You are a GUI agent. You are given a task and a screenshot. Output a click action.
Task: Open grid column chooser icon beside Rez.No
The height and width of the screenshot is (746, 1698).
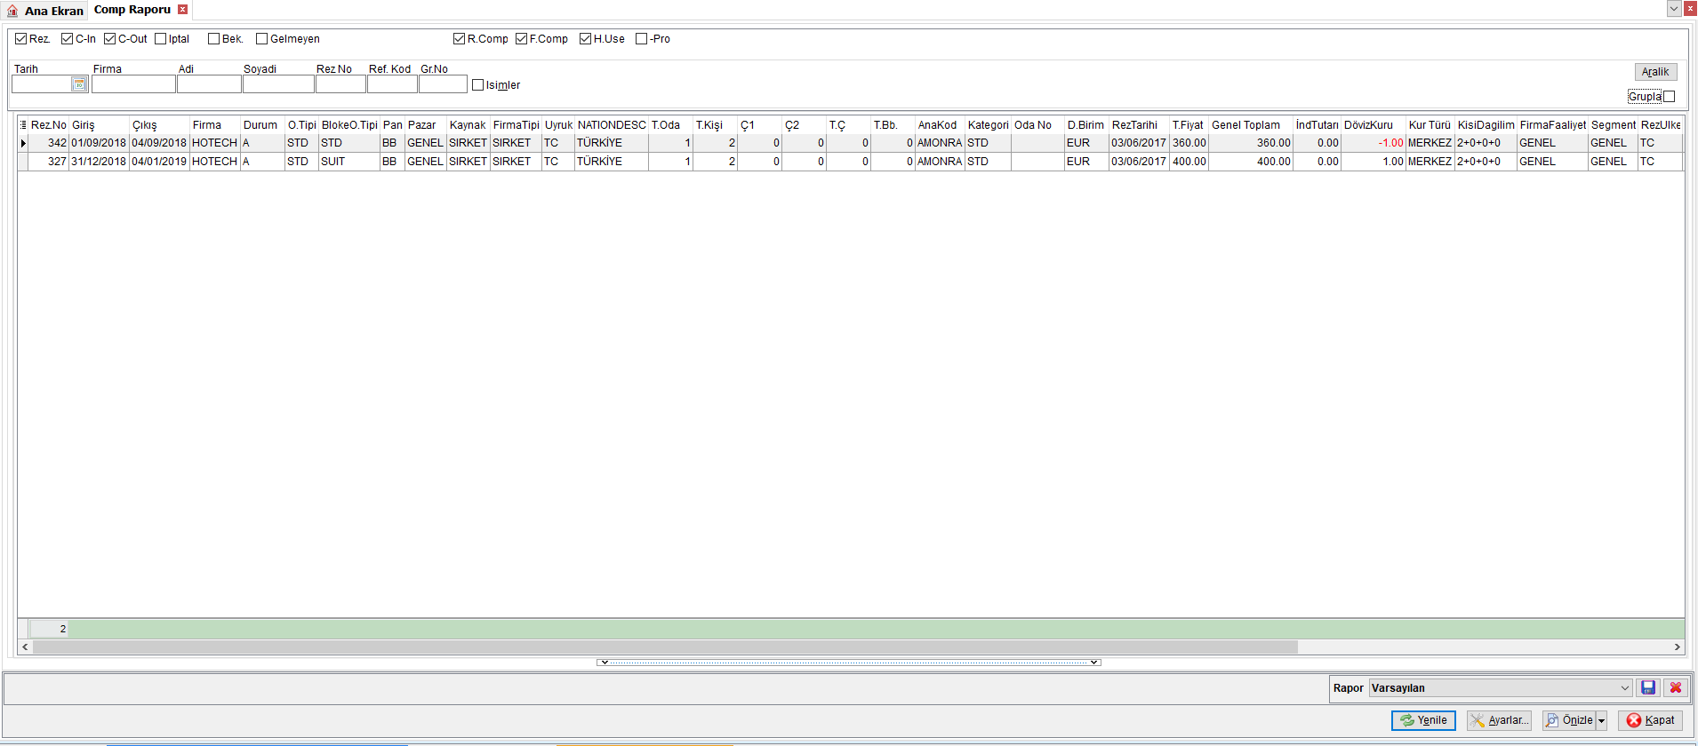click(23, 125)
